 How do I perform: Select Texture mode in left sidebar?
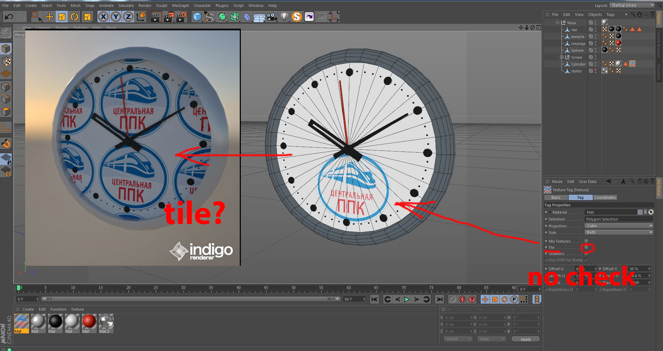6,61
